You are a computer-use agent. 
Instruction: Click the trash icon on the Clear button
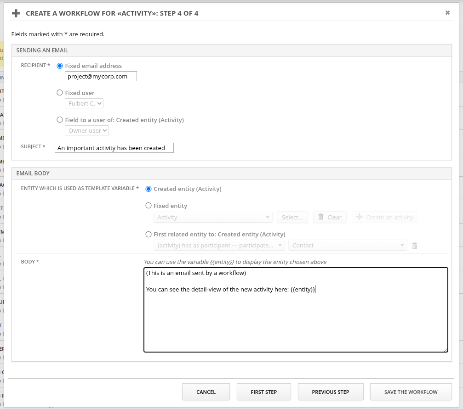(320, 217)
